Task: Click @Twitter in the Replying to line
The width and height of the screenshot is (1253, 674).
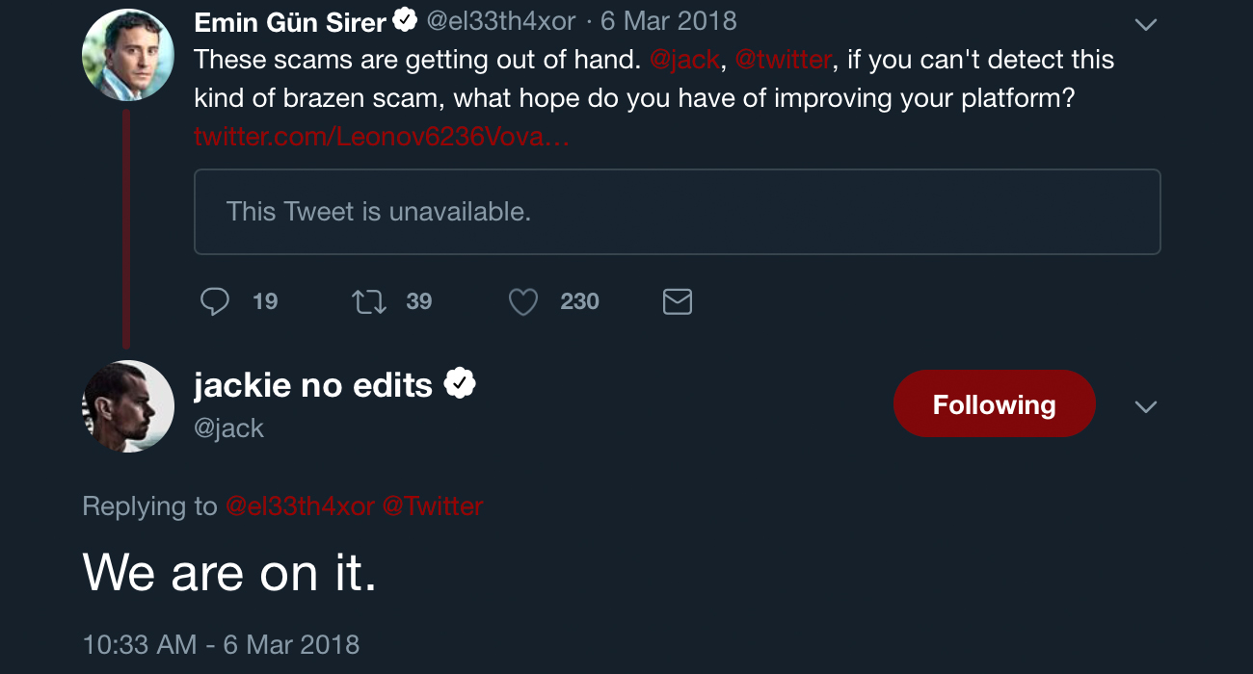Action: coord(433,506)
